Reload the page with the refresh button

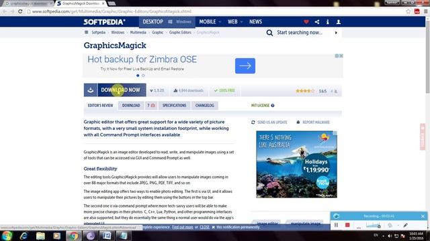20,11
